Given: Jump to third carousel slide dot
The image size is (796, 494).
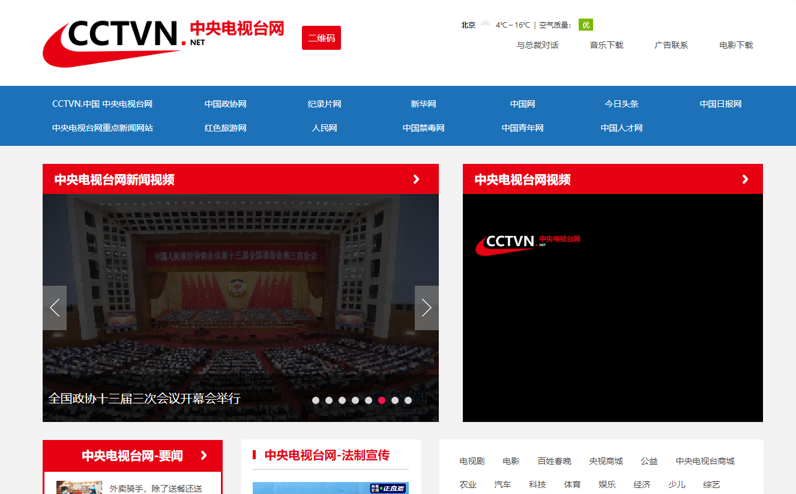Looking at the screenshot, I should click(x=342, y=400).
